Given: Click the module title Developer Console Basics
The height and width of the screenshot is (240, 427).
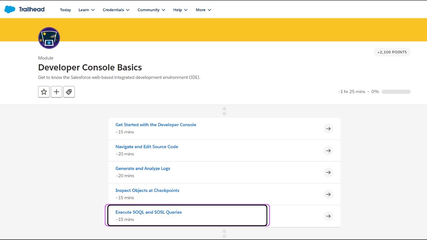Looking at the screenshot, I should click(x=90, y=67).
